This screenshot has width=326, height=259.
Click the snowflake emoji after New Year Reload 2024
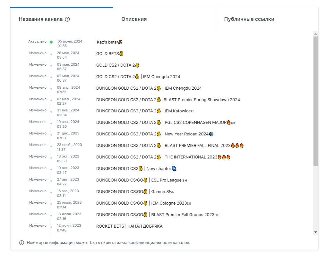tap(211, 134)
